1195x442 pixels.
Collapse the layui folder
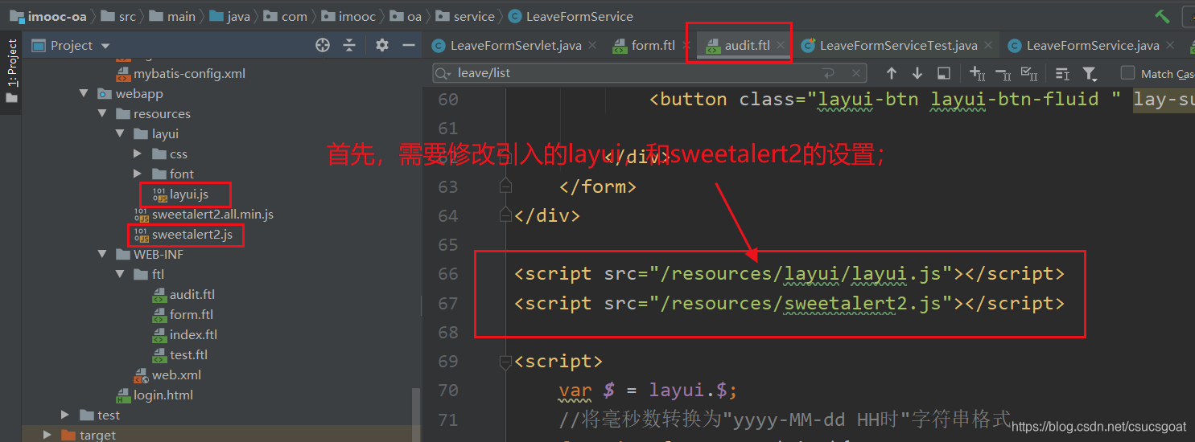coord(120,133)
